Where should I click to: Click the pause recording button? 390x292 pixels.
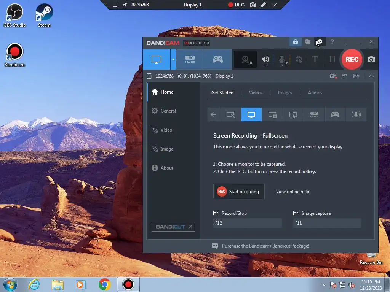click(332, 59)
